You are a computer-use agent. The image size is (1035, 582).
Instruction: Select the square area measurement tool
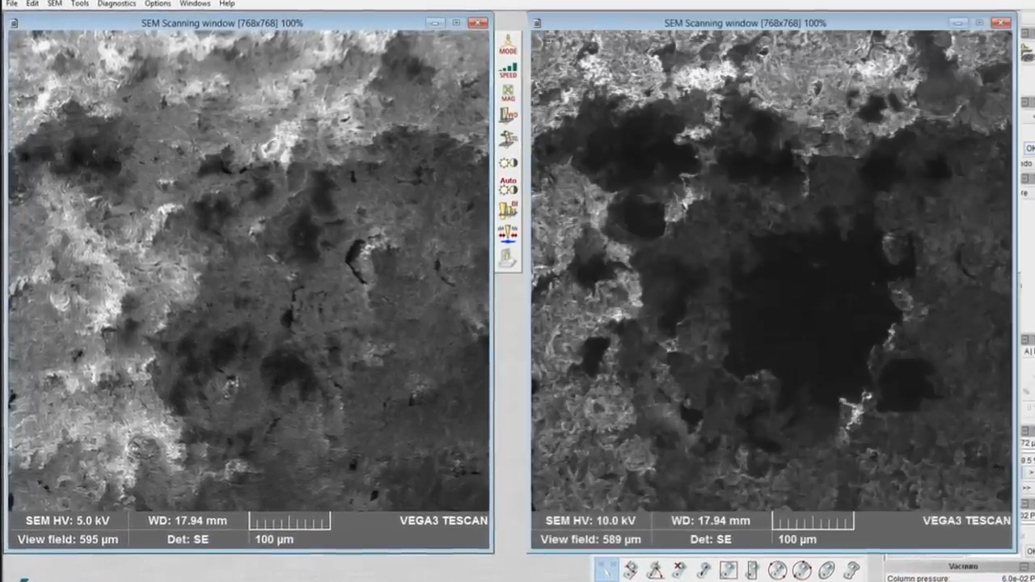(729, 571)
